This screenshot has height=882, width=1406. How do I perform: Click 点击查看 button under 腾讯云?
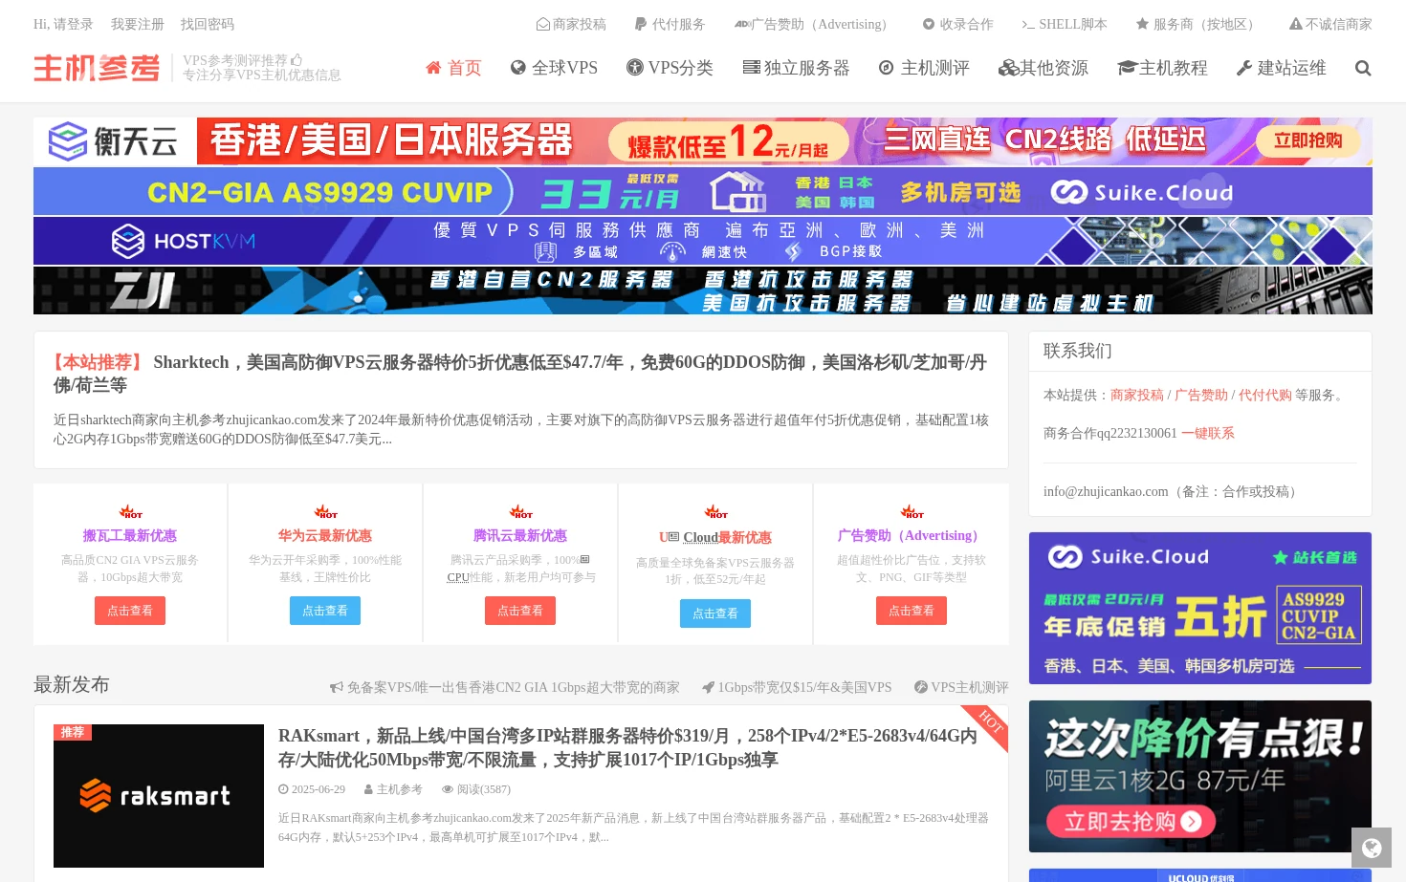520,611
